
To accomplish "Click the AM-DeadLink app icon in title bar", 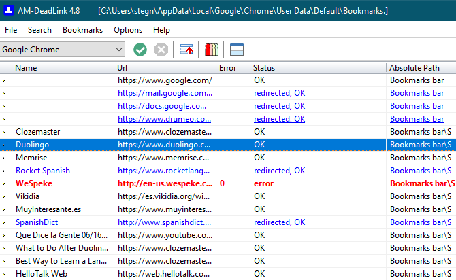I will click(x=9, y=10).
